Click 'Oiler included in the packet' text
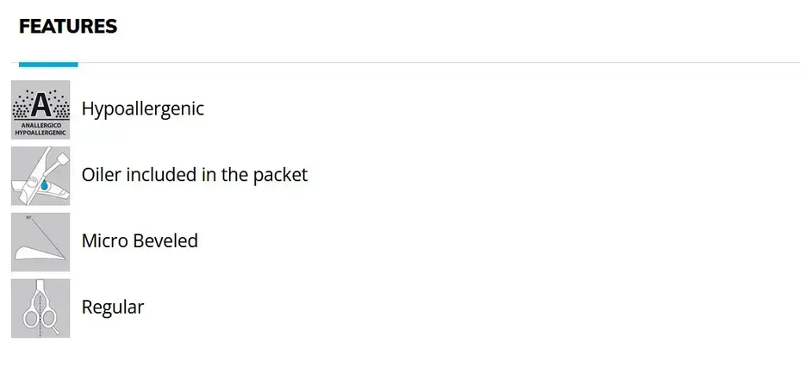810x367 pixels. (x=194, y=175)
